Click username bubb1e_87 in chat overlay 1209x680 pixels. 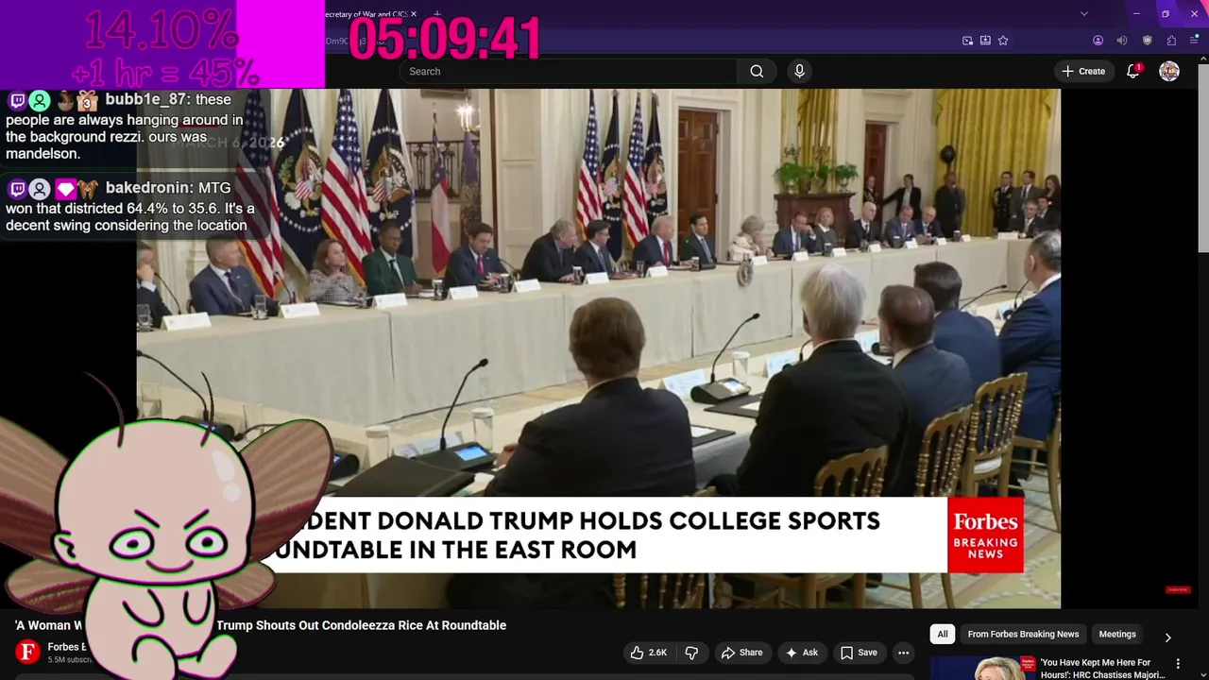[146, 100]
